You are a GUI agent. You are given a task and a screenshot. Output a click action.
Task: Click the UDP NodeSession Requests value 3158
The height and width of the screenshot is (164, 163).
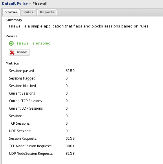tap(70, 154)
